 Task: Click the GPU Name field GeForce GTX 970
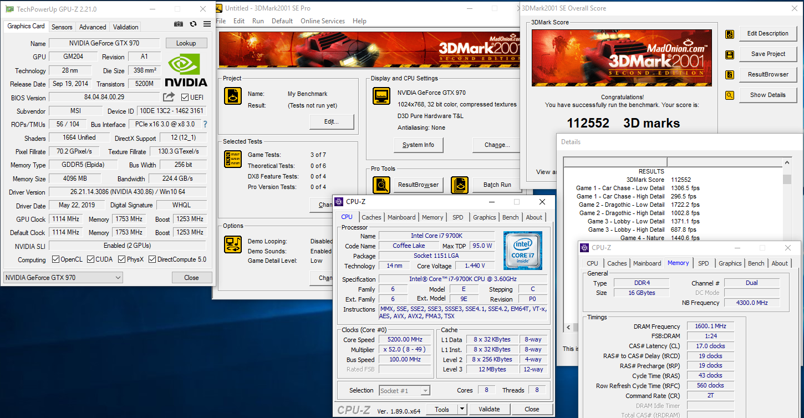click(104, 43)
